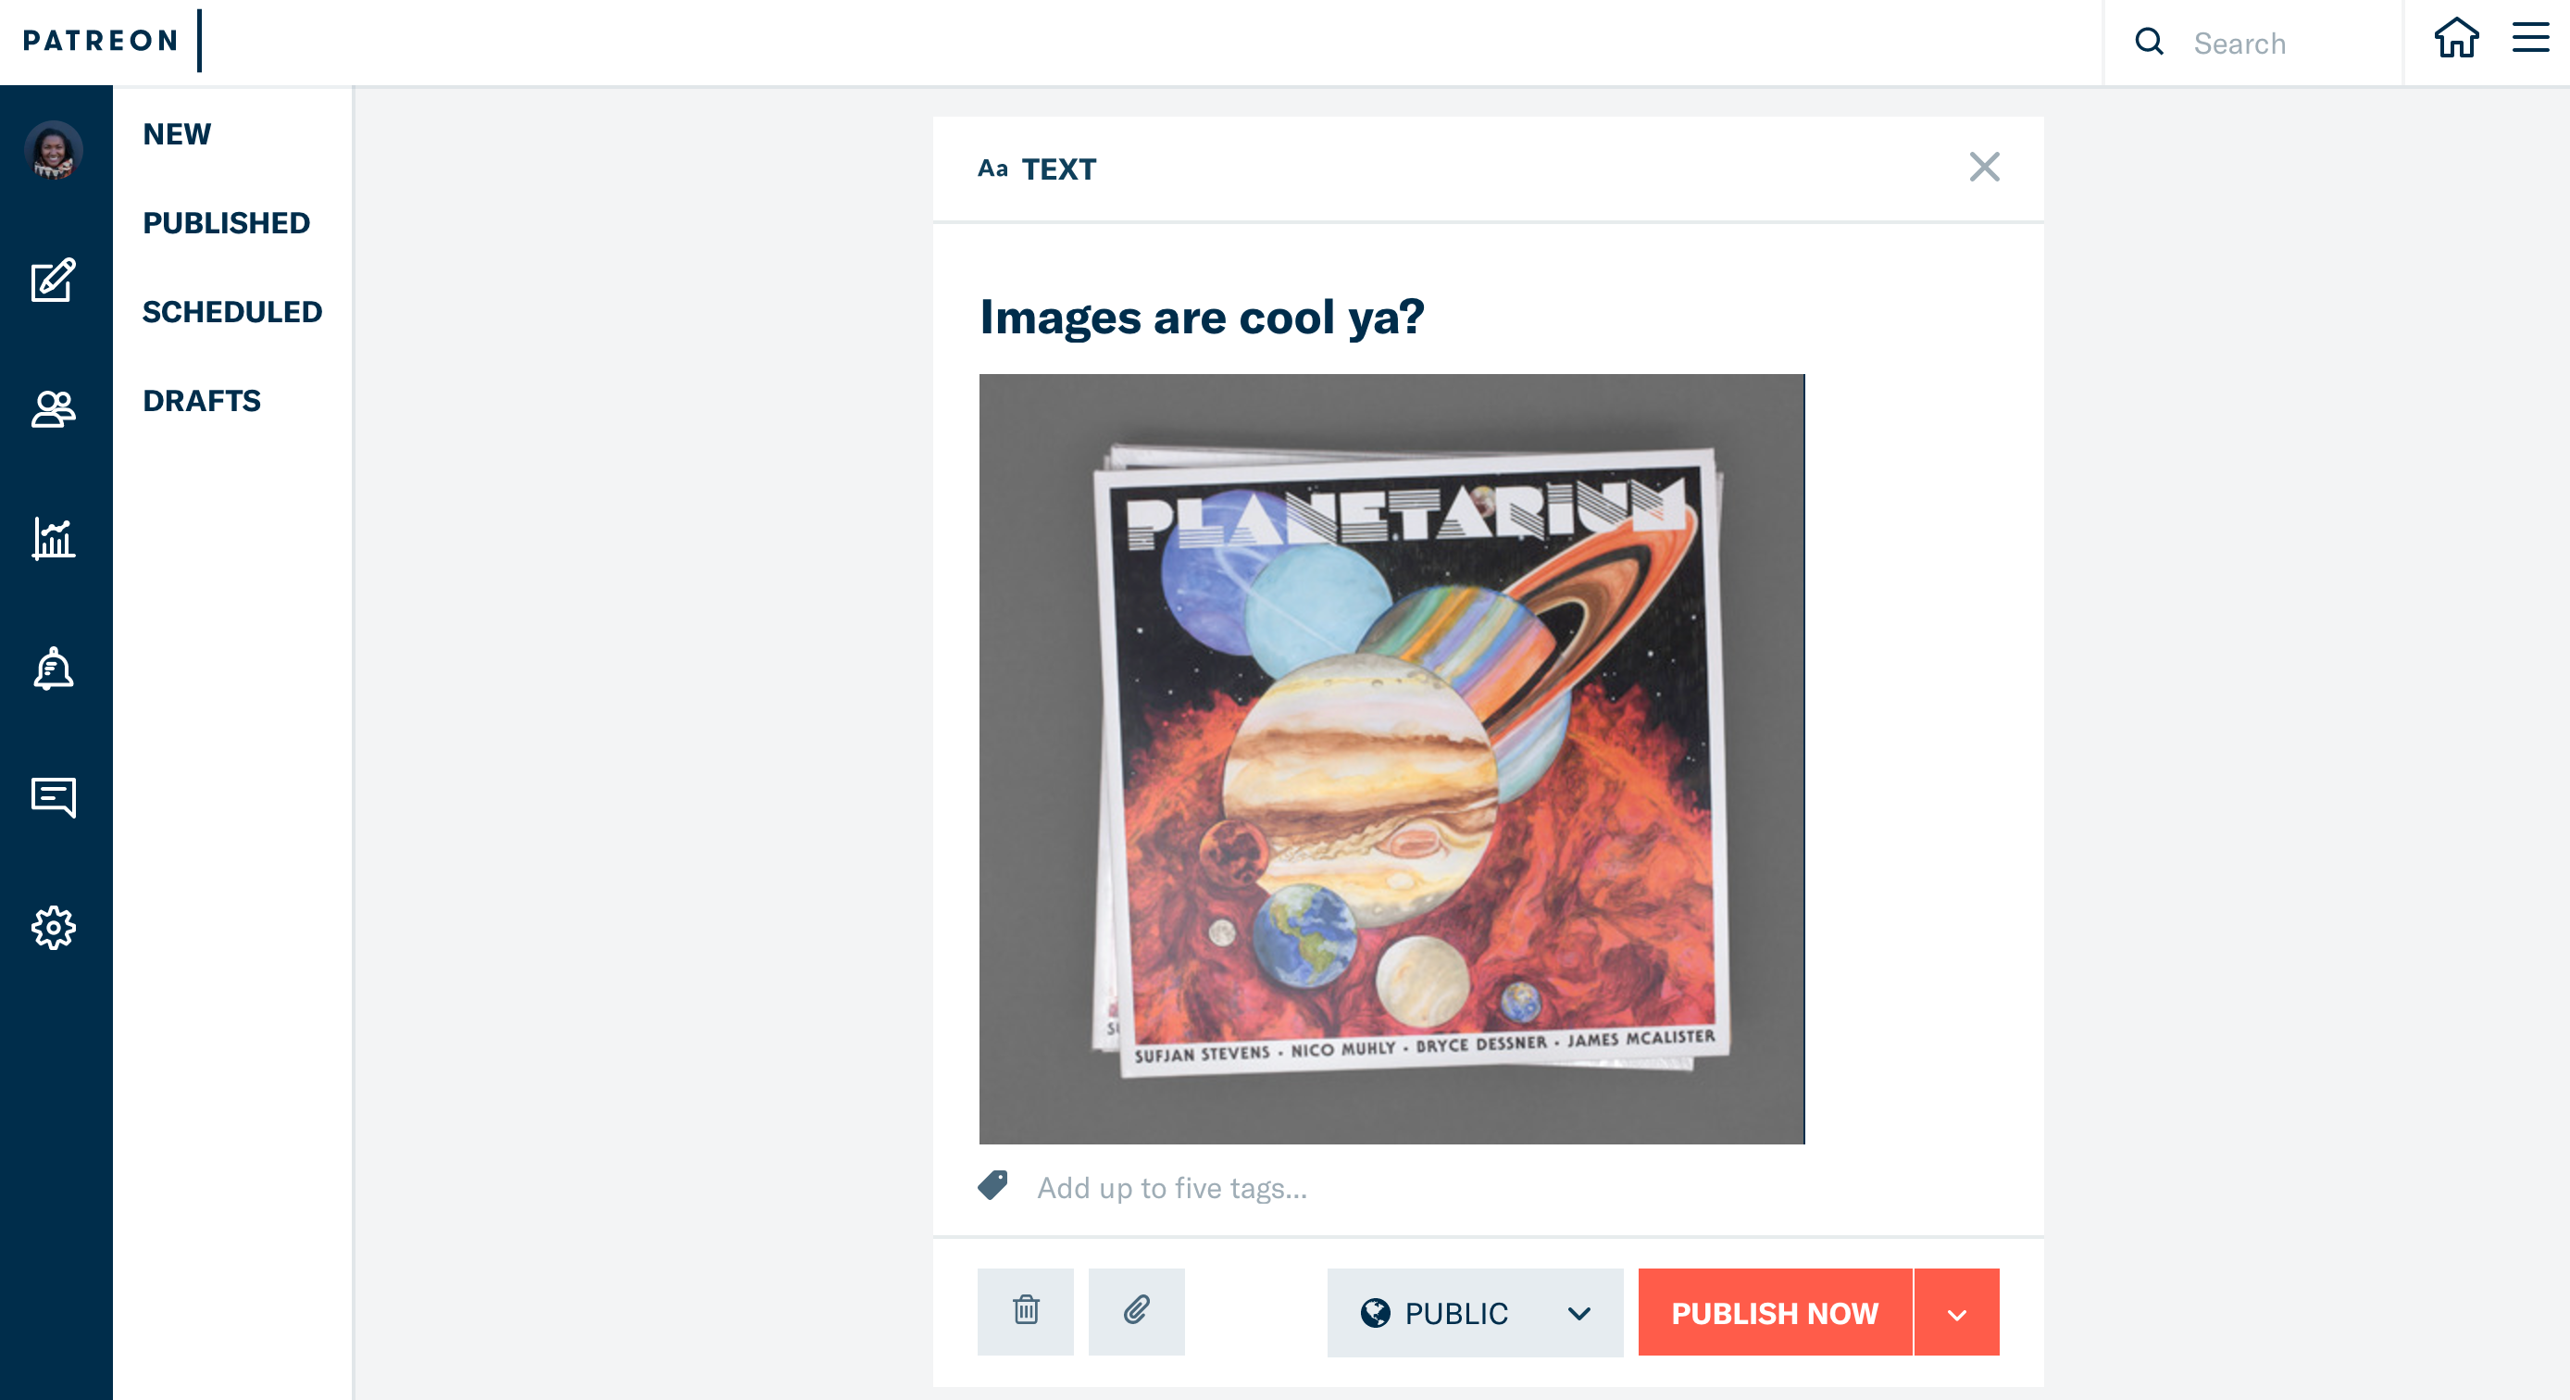Go to home via house icon

click(2456, 40)
